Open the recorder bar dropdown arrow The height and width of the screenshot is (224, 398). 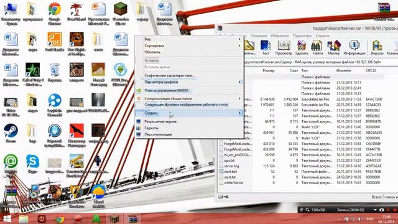pyautogui.click(x=375, y=210)
